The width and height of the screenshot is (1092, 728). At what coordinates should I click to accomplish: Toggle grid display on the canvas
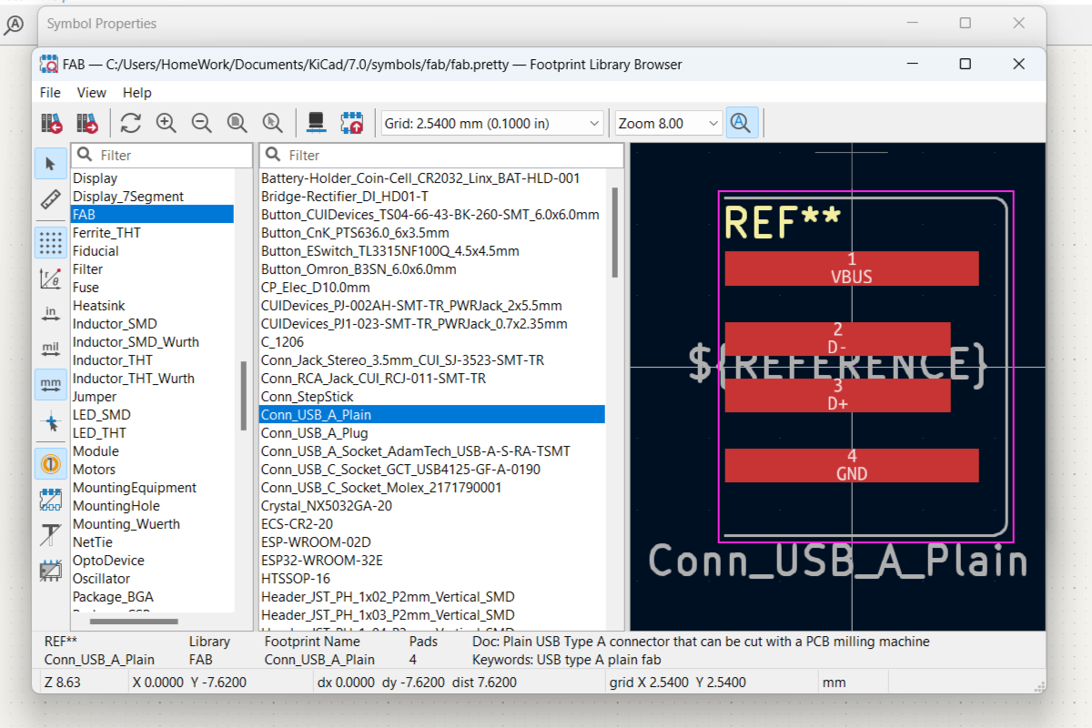coord(51,243)
